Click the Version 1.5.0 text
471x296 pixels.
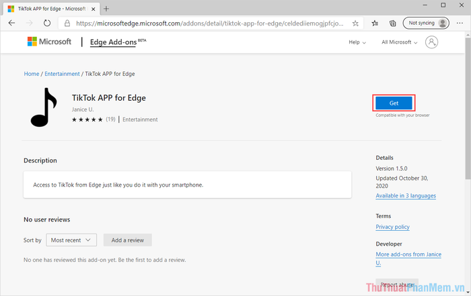click(x=392, y=168)
